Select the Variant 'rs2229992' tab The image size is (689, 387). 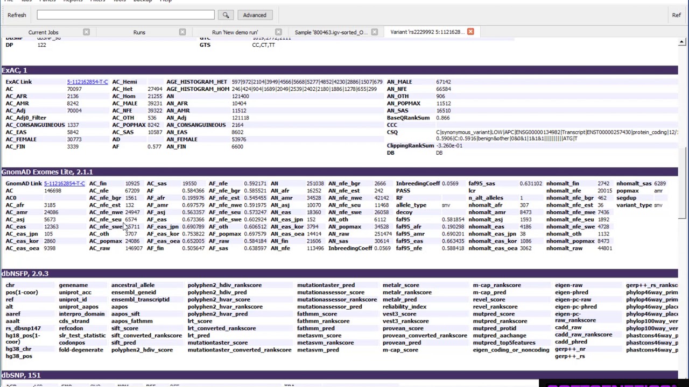427,32
